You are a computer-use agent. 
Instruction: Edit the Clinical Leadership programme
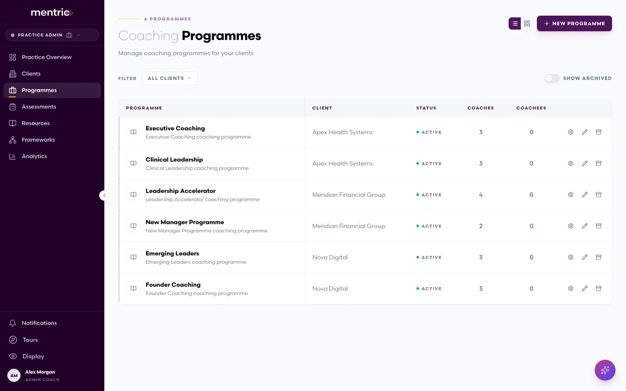point(585,163)
